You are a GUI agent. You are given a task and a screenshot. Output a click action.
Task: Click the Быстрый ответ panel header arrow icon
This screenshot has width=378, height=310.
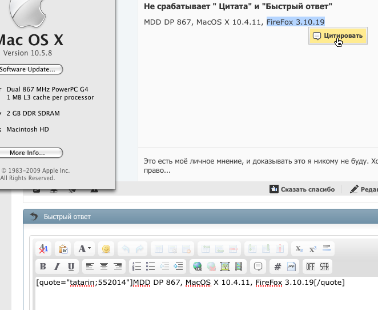click(34, 217)
